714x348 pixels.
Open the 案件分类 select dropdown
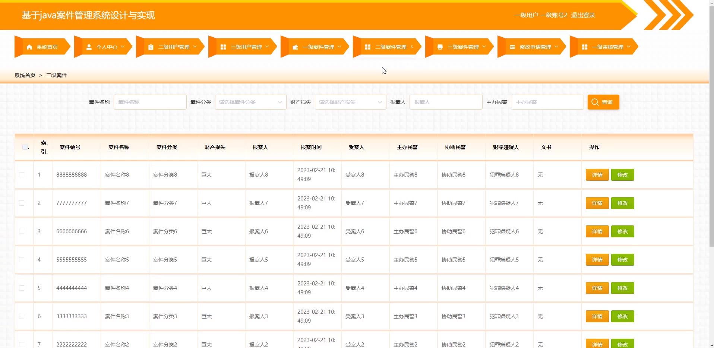pyautogui.click(x=250, y=102)
